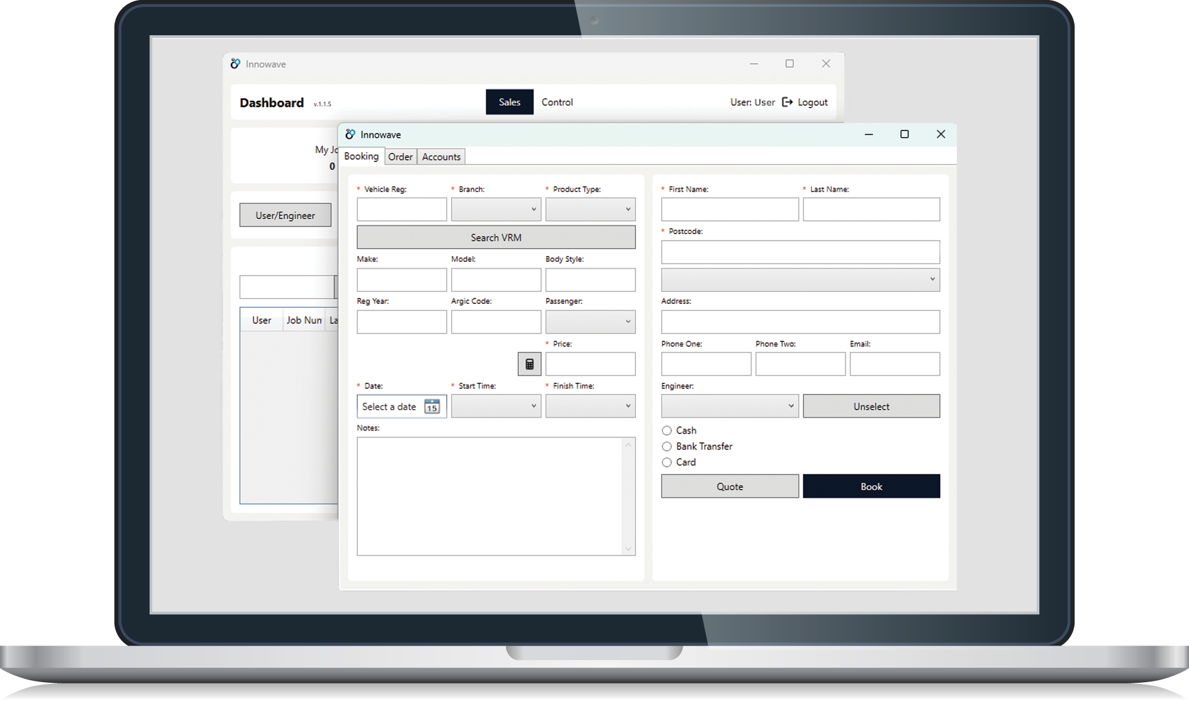
Task: Open the Product Type dropdown
Action: coord(590,210)
